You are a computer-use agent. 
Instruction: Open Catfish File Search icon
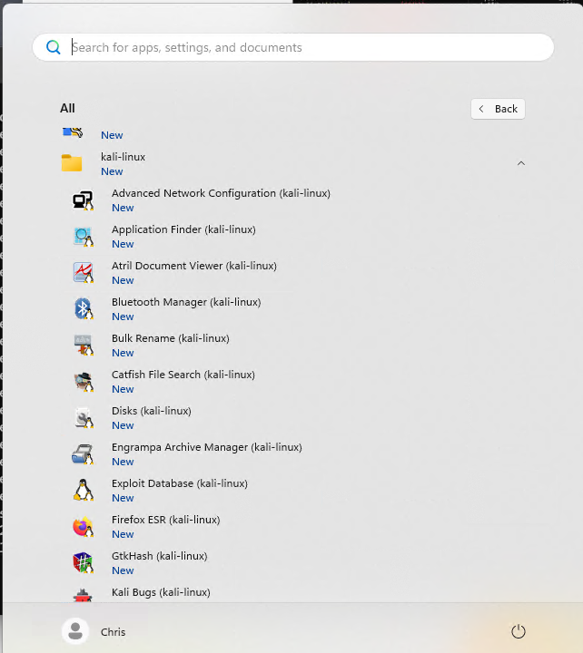click(x=83, y=382)
